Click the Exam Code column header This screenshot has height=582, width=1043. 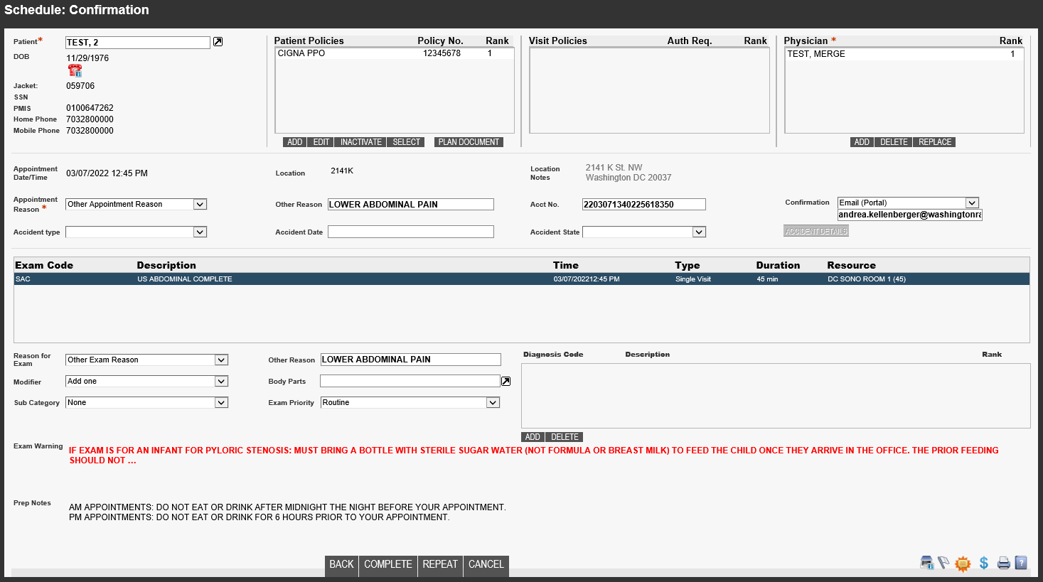44,265
